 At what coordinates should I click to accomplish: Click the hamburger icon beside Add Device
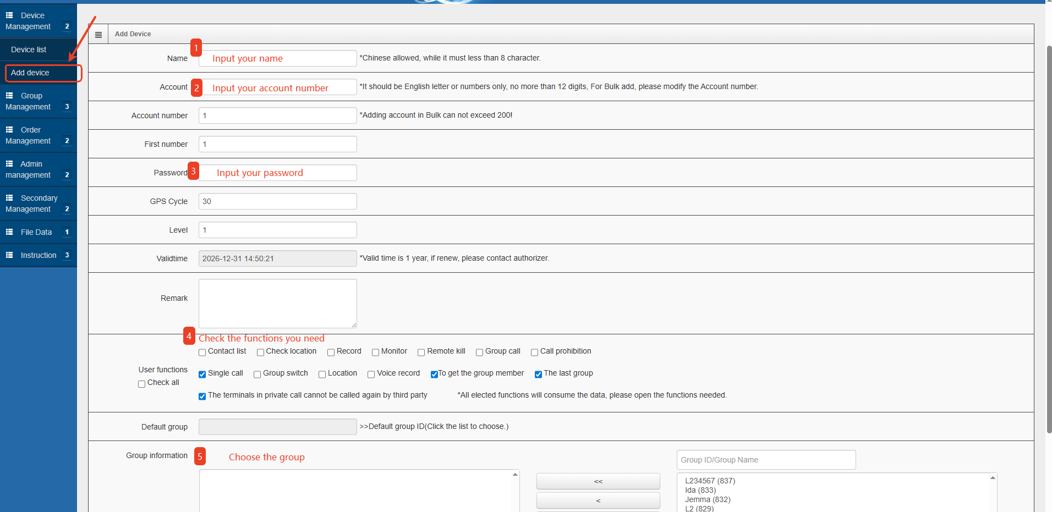point(98,34)
